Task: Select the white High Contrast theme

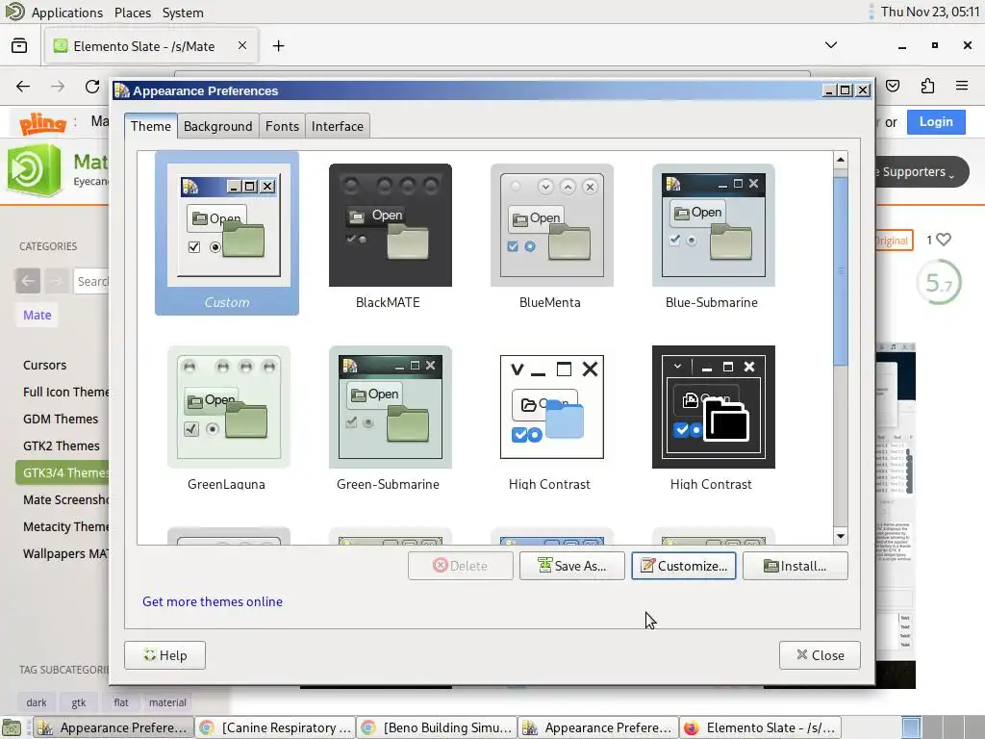Action: tap(551, 418)
